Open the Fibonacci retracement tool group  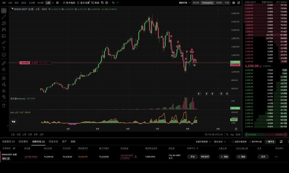4,23
